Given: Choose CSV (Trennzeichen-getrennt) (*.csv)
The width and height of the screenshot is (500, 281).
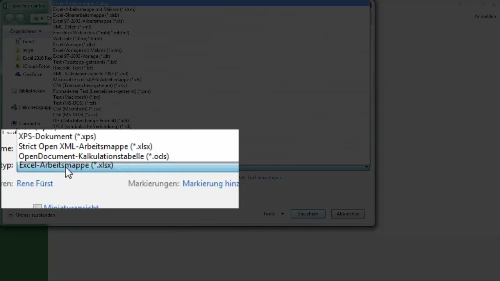Looking at the screenshot, I should (x=211, y=85).
